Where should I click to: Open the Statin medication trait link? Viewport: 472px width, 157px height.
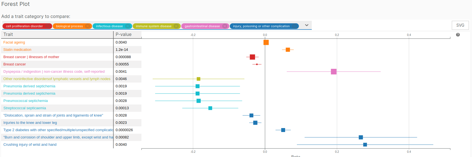point(17,50)
